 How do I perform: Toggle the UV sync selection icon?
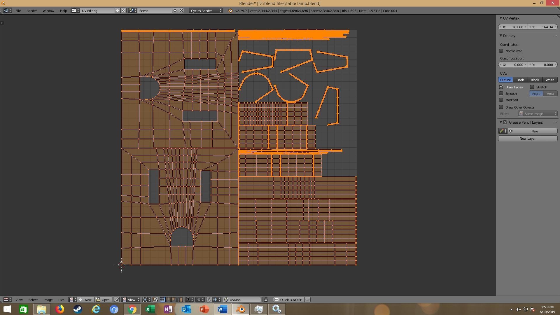point(155,300)
